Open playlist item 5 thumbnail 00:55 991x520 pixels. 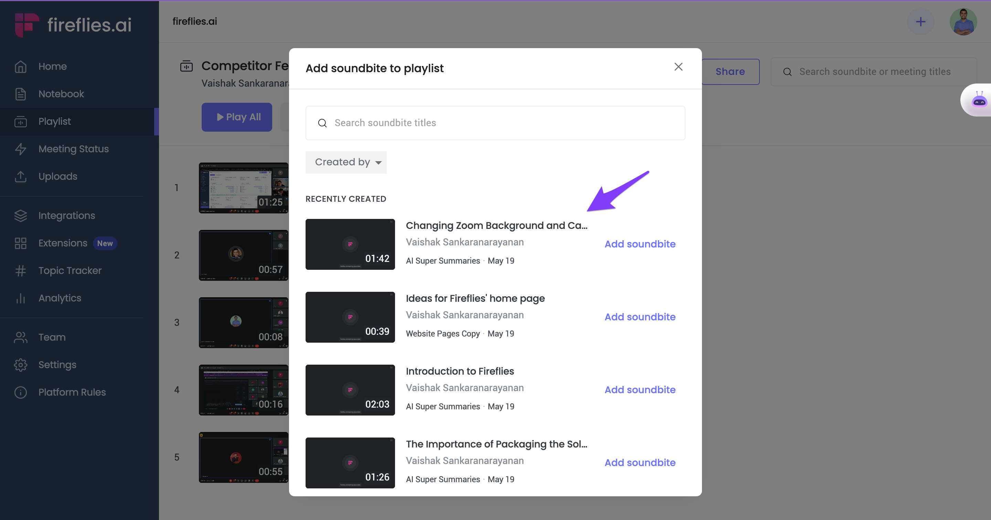[244, 457]
